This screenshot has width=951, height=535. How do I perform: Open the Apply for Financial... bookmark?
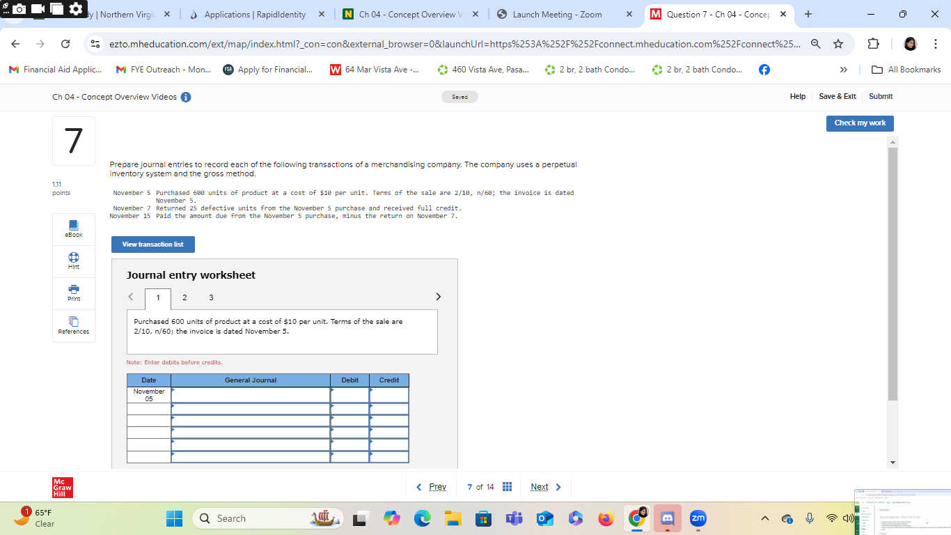click(268, 70)
